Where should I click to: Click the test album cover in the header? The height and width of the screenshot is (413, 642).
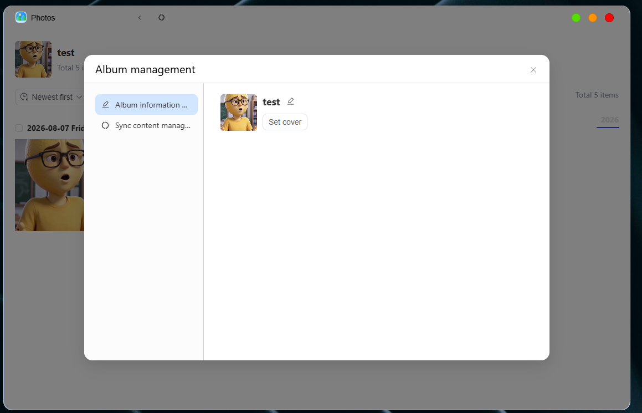[x=33, y=59]
